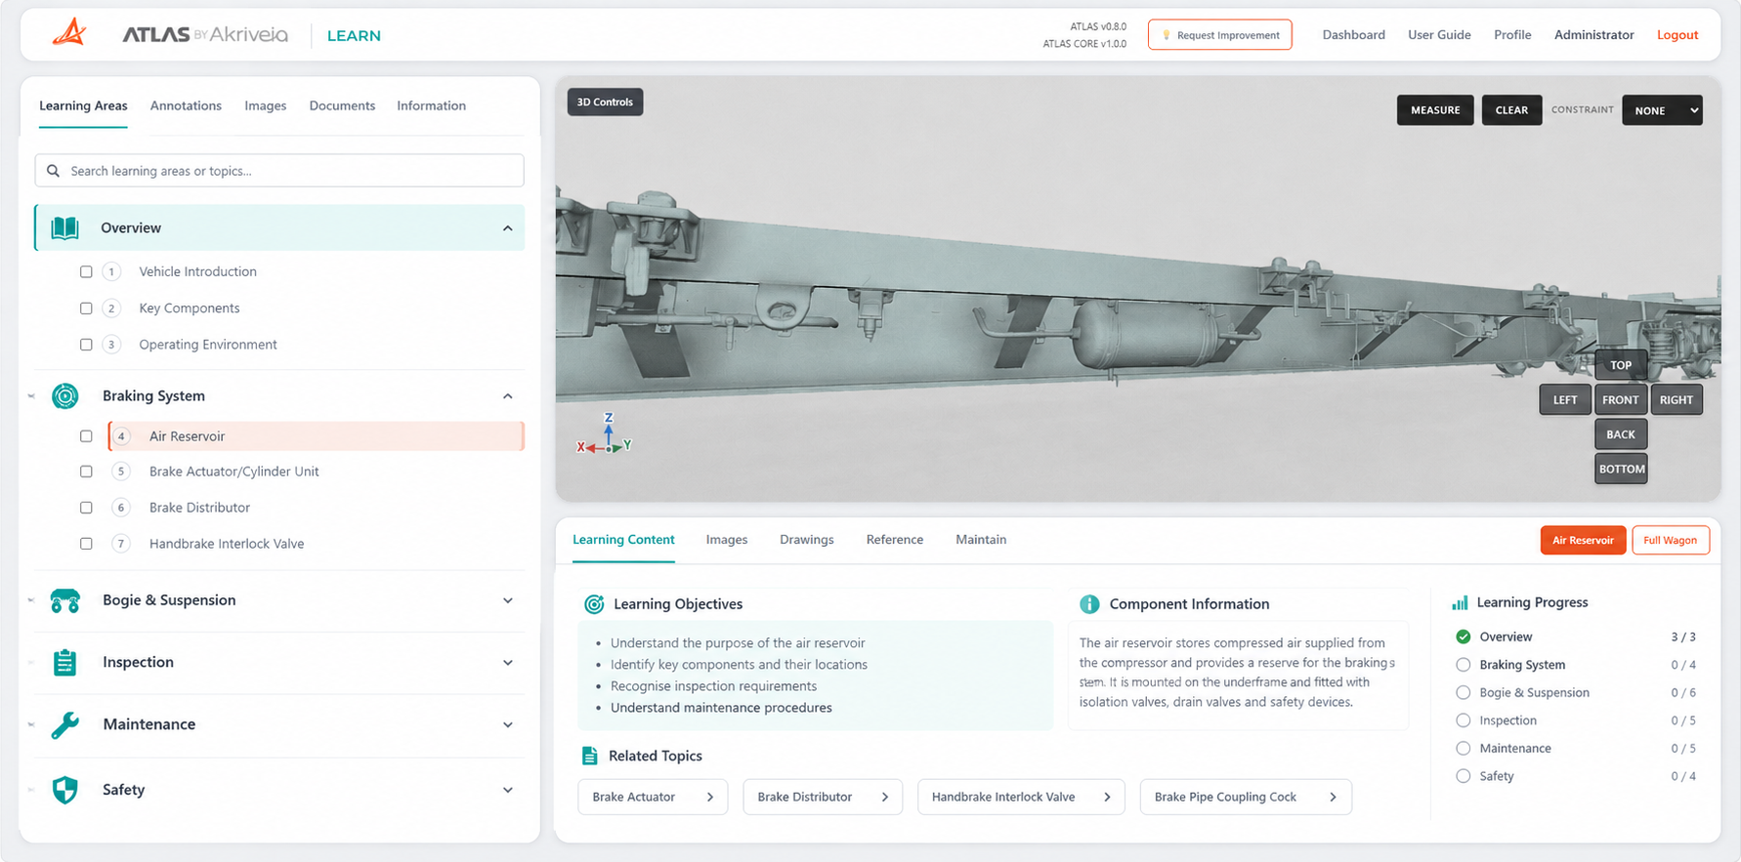Click the XYZ axis orientation gizmo
The image size is (1741, 862).
[x=605, y=434]
